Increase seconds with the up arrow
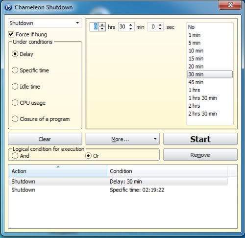The height and width of the screenshot is (238, 245). [160, 25]
